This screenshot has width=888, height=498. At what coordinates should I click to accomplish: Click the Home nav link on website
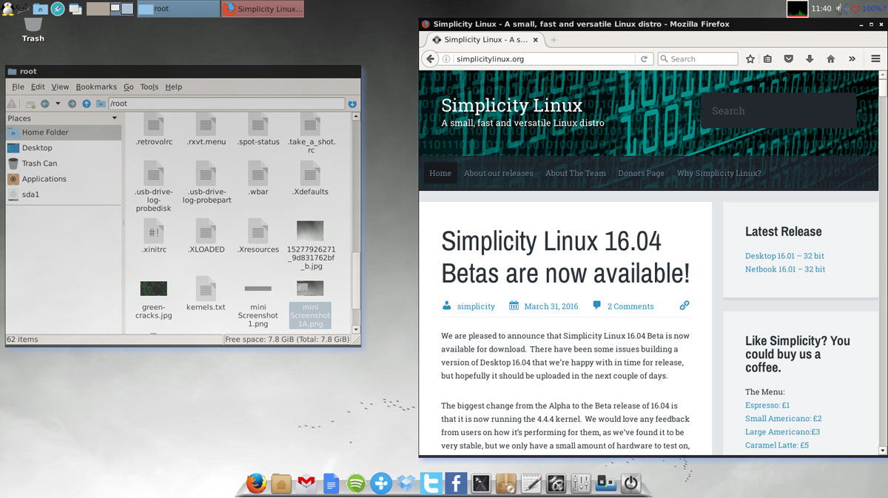(440, 173)
